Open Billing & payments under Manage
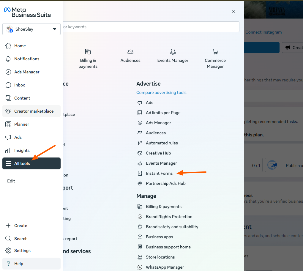 click(x=160, y=207)
